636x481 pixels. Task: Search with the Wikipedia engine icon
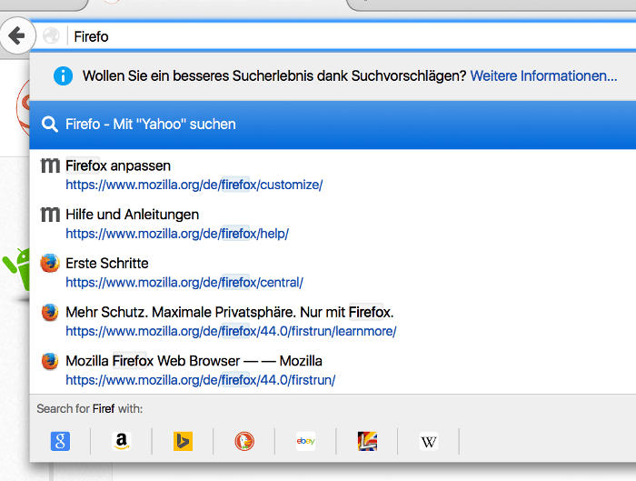(x=429, y=442)
